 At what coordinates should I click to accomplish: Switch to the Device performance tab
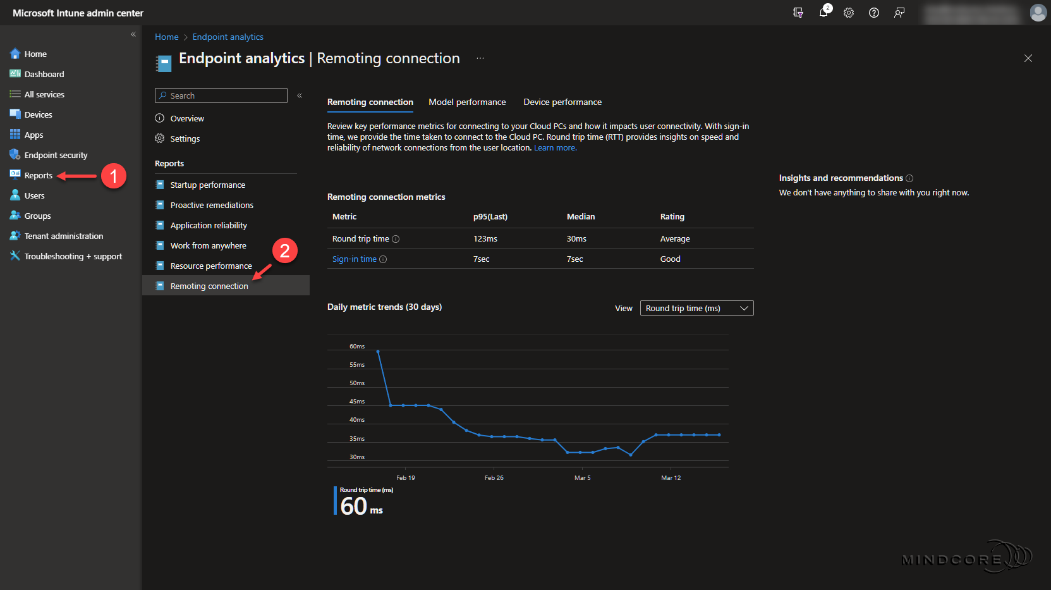tap(562, 102)
